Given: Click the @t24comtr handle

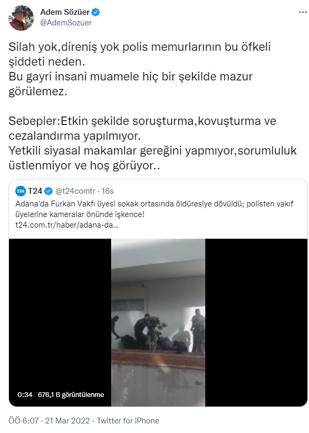Looking at the screenshot, I should tap(75, 191).
